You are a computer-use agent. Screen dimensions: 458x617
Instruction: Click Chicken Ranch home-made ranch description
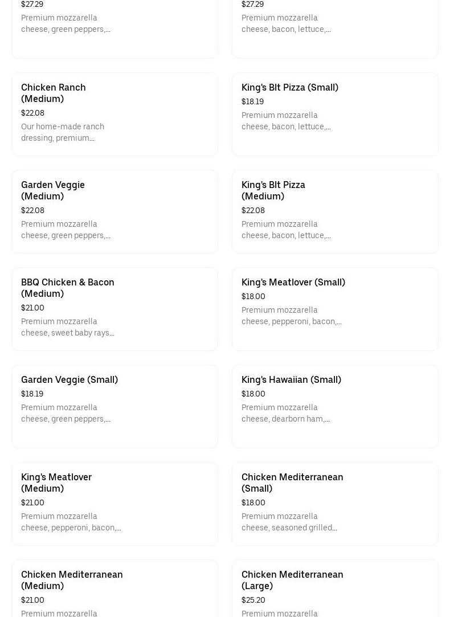click(63, 132)
